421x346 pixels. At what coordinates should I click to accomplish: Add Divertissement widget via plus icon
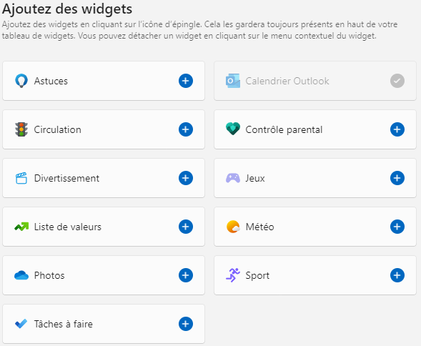tap(186, 178)
